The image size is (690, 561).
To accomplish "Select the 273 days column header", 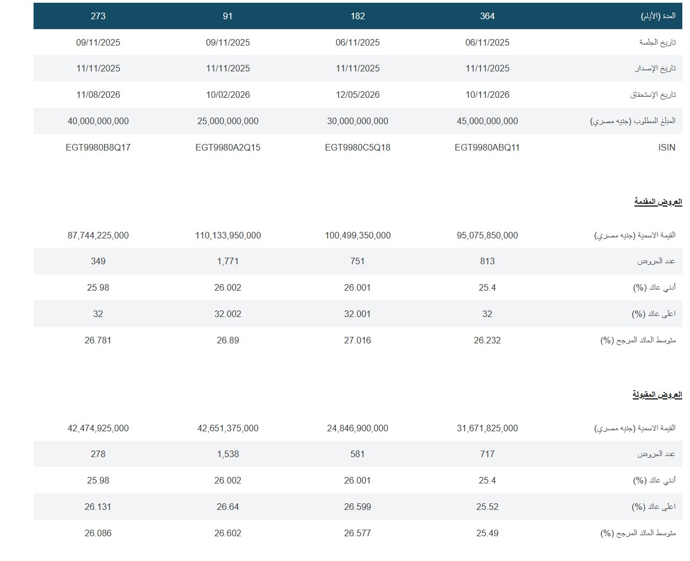I will click(98, 16).
